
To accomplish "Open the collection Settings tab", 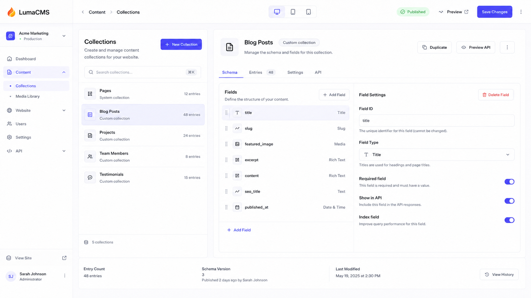I will pyautogui.click(x=295, y=73).
